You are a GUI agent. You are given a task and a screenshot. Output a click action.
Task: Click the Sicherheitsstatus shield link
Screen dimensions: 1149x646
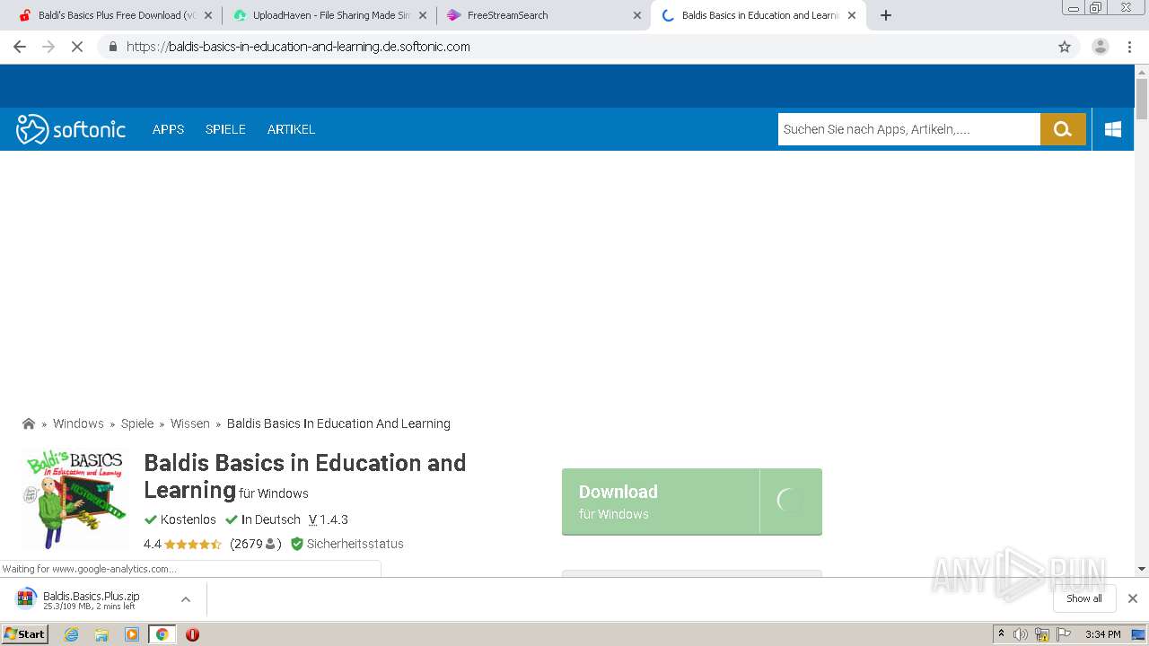pyautogui.click(x=347, y=544)
